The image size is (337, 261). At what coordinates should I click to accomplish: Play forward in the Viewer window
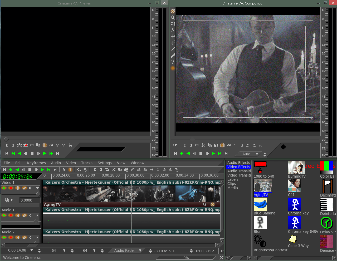click(x=45, y=153)
